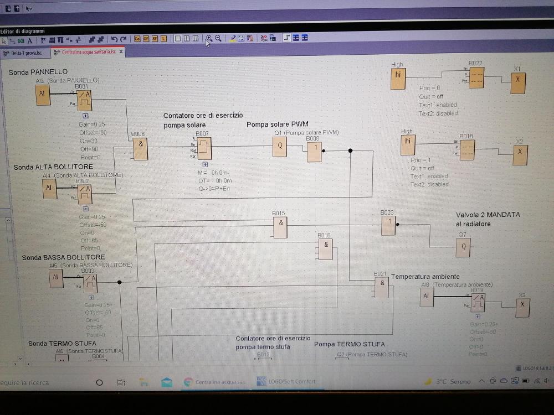Click the Redo arrow in the toolbar
The height and width of the screenshot is (415, 554).
pyautogui.click(x=123, y=39)
